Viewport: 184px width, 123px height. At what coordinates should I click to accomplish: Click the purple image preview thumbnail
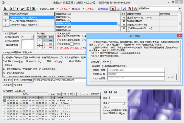(154, 105)
